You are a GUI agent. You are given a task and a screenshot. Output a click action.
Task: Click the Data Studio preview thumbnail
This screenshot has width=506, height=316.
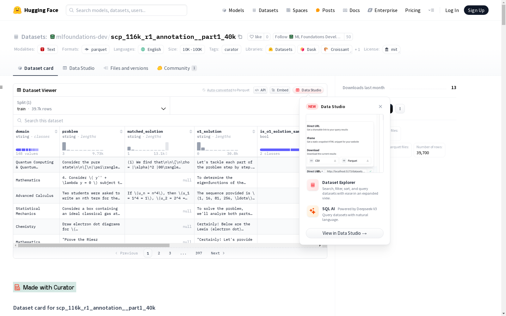[344, 143]
